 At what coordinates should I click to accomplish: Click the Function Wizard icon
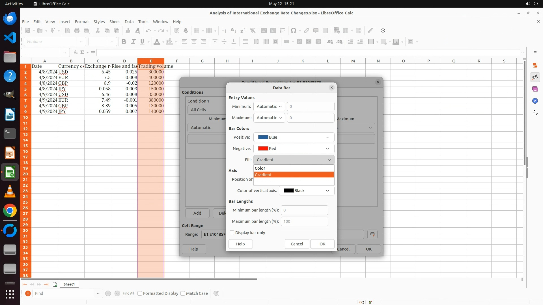point(76,53)
